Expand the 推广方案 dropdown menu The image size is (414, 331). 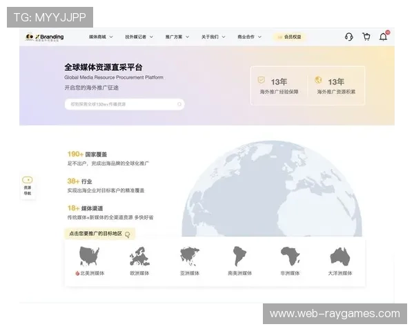pyautogui.click(x=177, y=37)
